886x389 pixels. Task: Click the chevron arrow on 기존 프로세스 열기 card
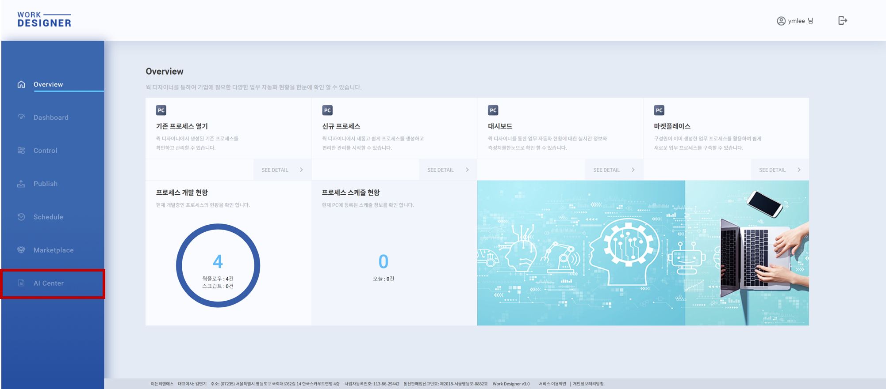[x=302, y=170]
